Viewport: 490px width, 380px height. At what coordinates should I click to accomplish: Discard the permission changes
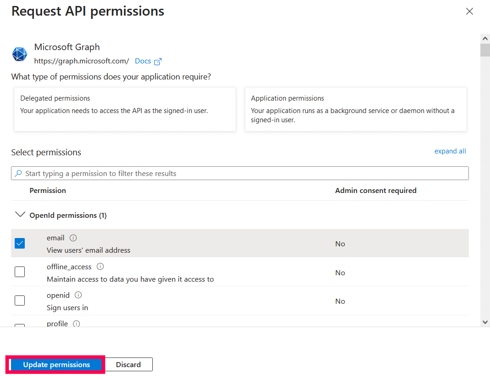(129, 364)
